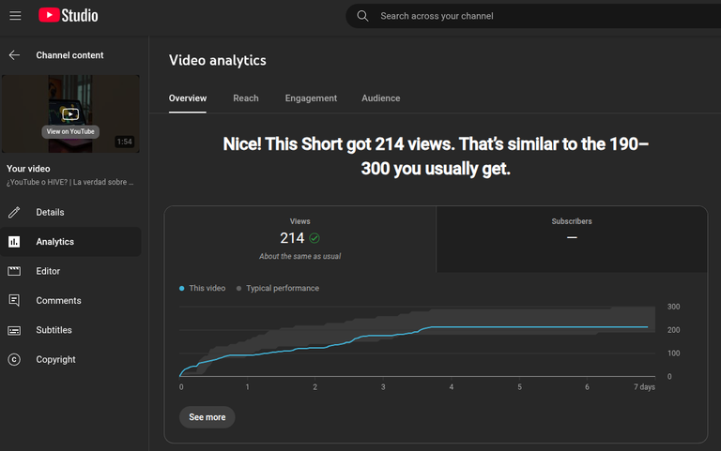
Task: Click the search magnifier icon
Action: [x=362, y=16]
